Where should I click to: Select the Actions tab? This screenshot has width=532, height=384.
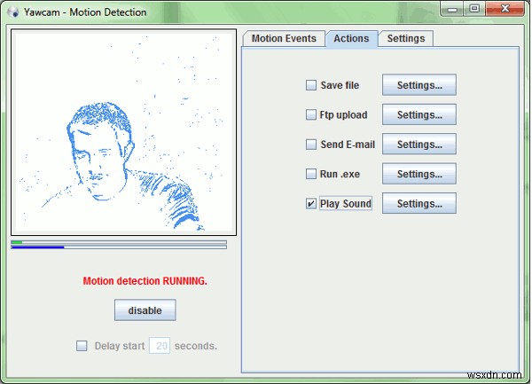coord(351,38)
